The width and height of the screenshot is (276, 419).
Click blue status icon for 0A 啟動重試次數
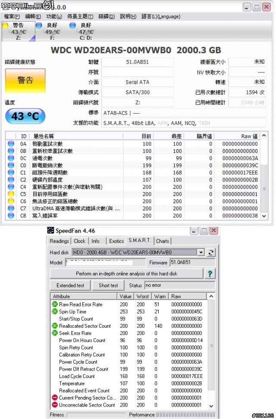(x=11, y=144)
